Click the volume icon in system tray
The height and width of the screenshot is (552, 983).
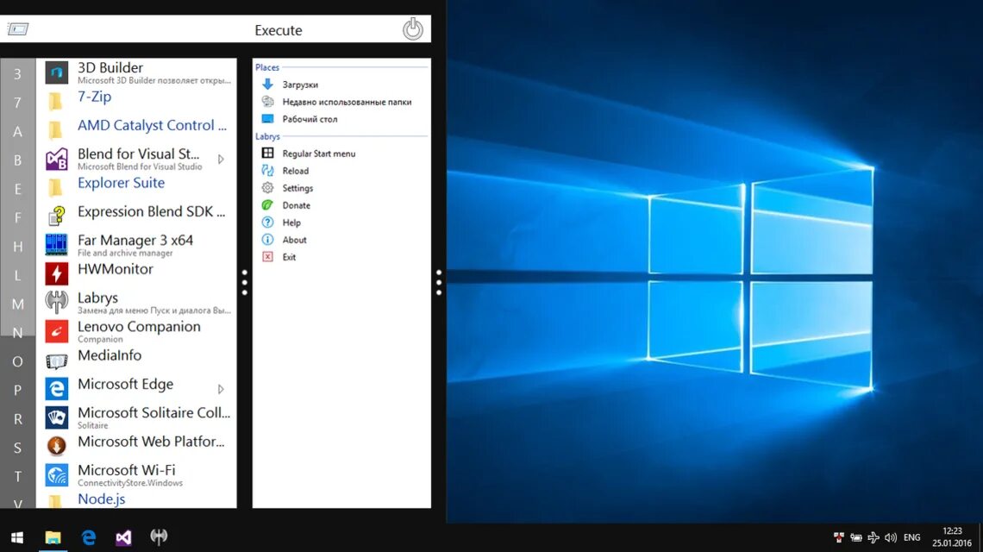[x=891, y=537]
